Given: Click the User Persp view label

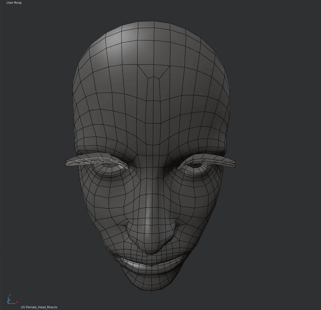Looking at the screenshot, I should tap(14, 3).
